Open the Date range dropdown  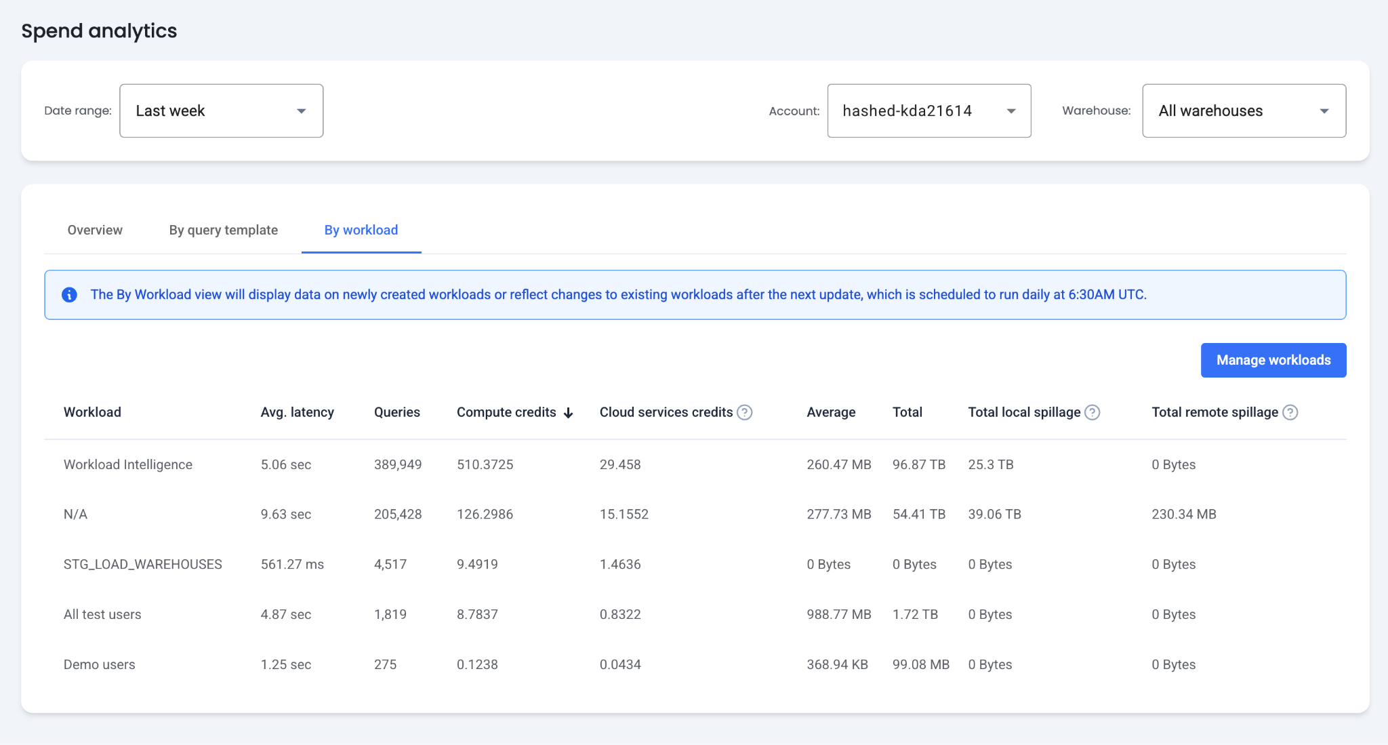[221, 111]
